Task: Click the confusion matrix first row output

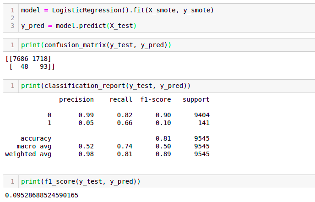Action: (28, 59)
